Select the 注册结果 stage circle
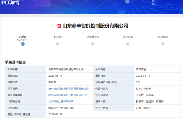The height and width of the screenshot is (119, 183). click(x=163, y=44)
